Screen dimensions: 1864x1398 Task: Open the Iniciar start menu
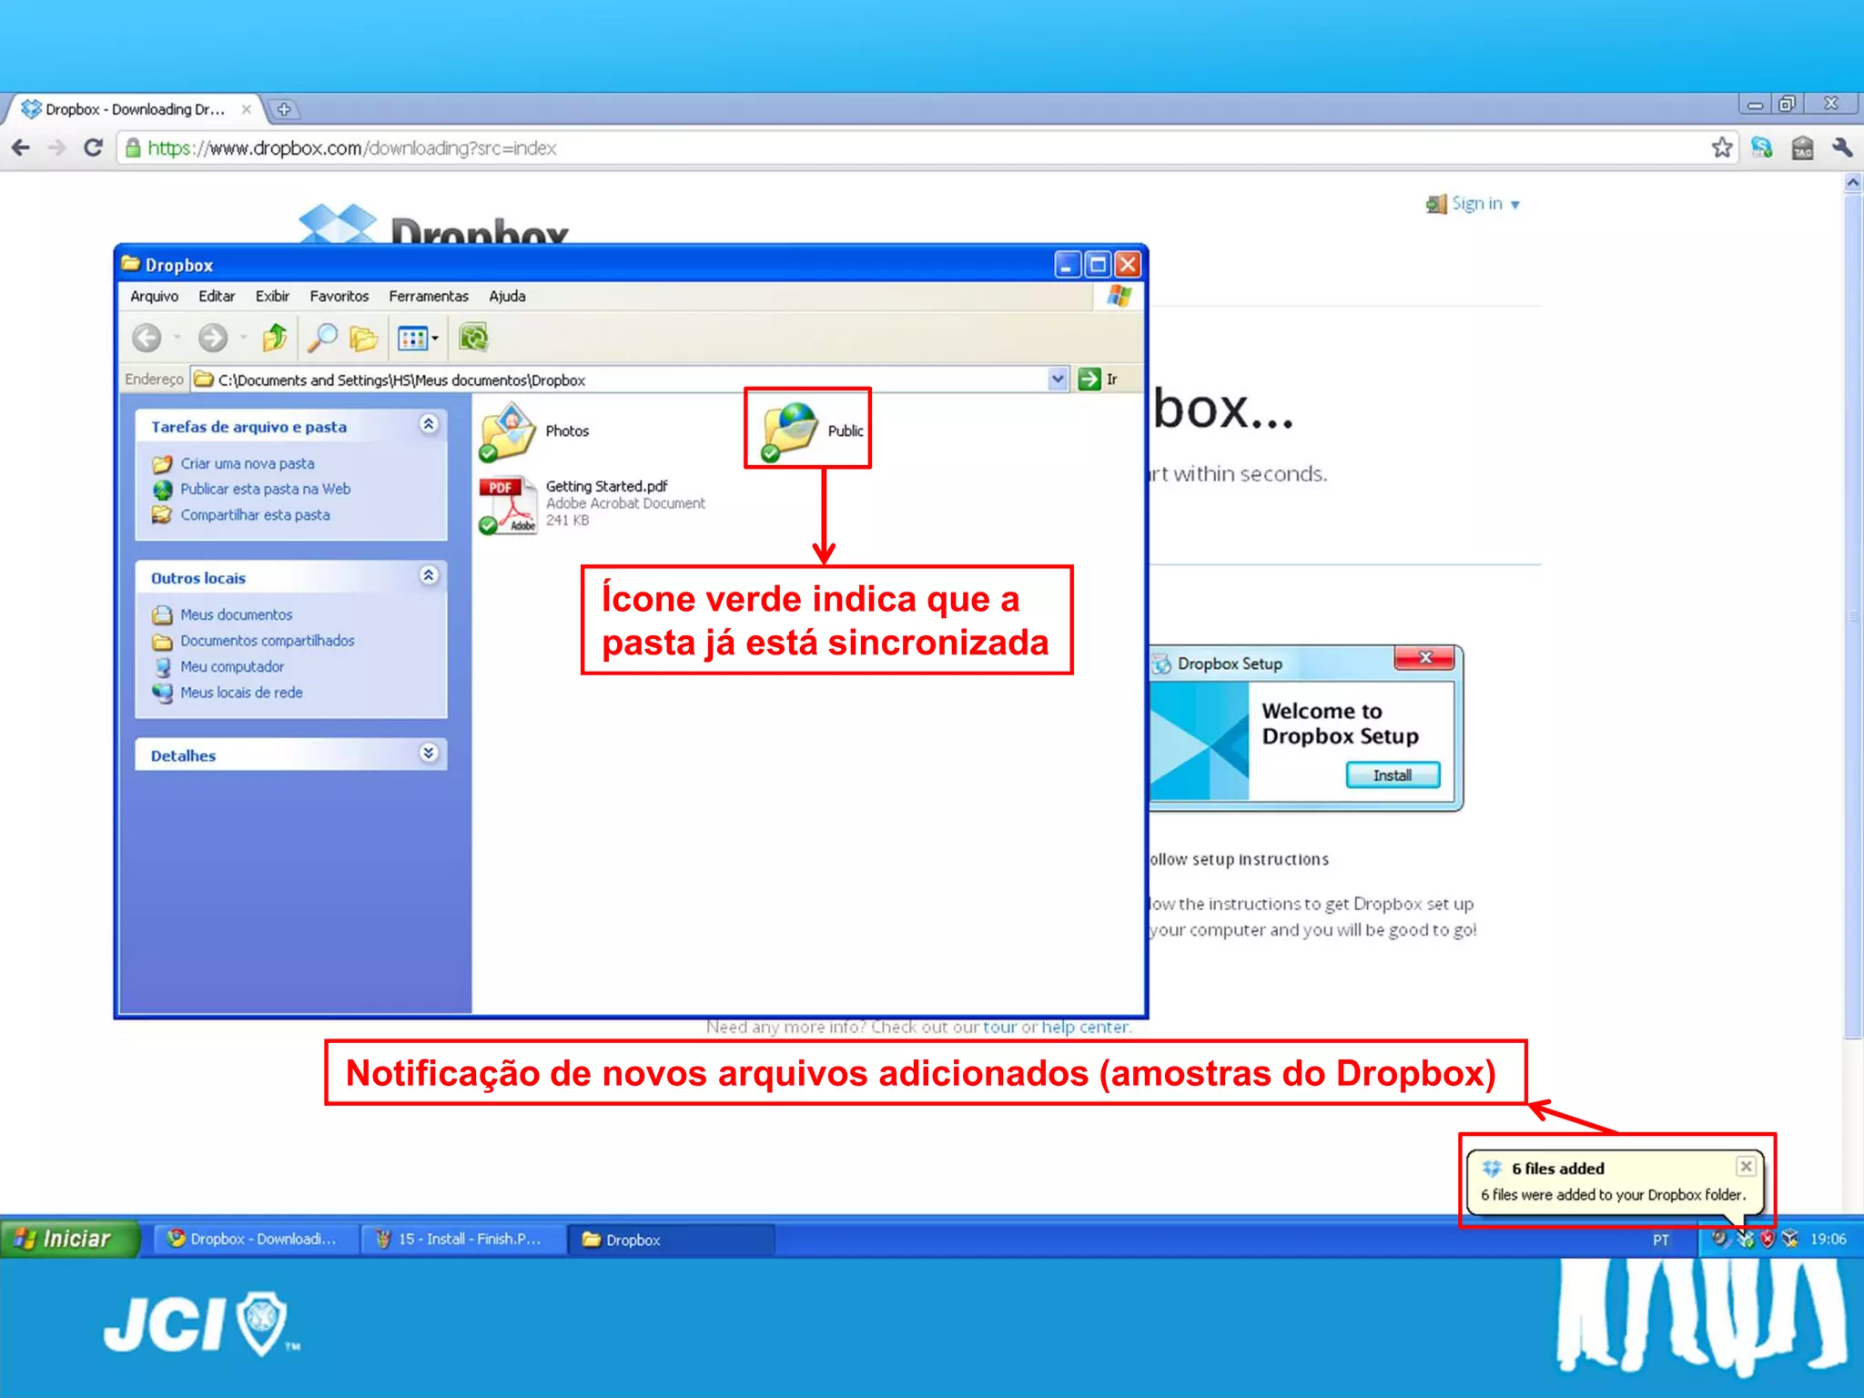(69, 1239)
